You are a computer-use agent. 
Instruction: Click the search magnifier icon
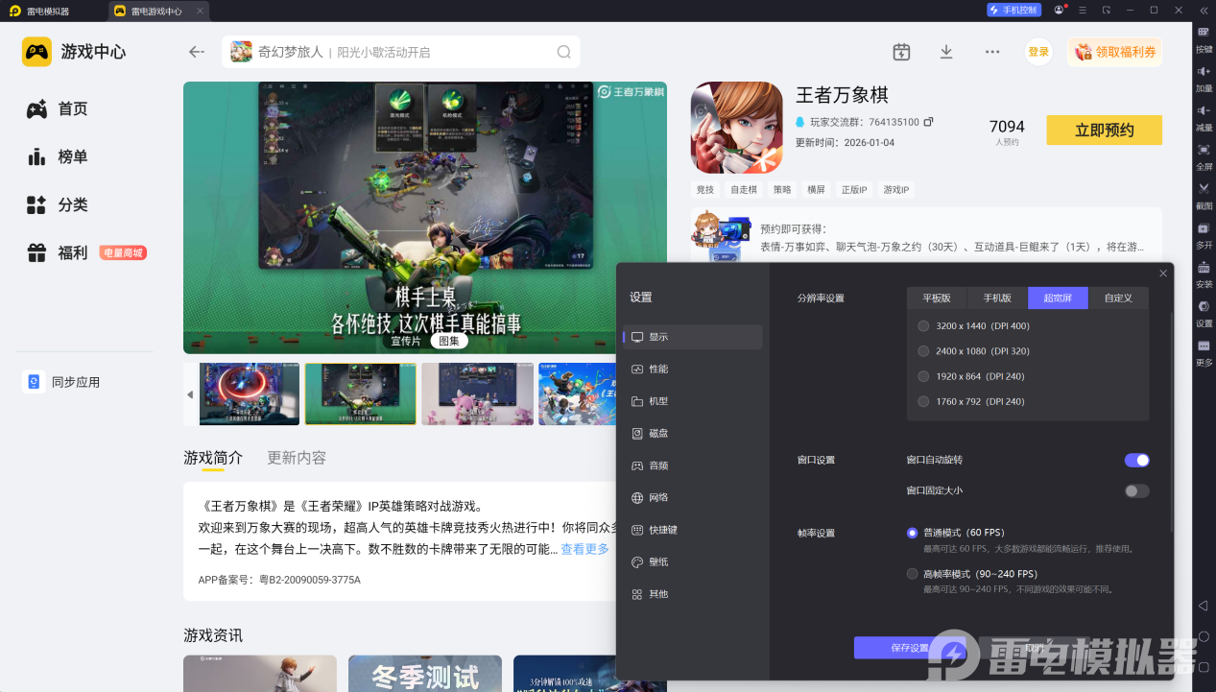563,52
